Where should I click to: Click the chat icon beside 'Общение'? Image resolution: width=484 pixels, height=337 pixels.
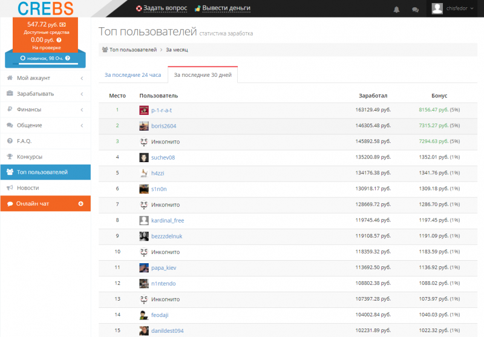(x=10, y=125)
